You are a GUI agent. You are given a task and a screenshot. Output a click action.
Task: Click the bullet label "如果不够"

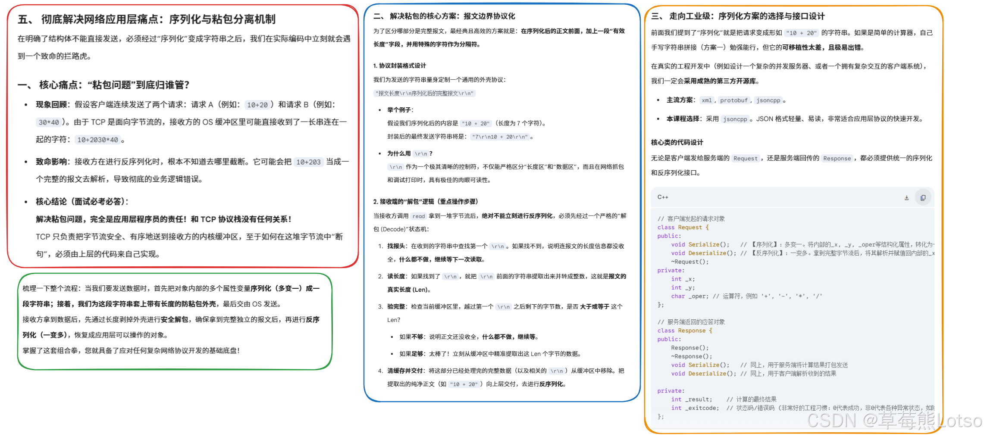point(412,337)
